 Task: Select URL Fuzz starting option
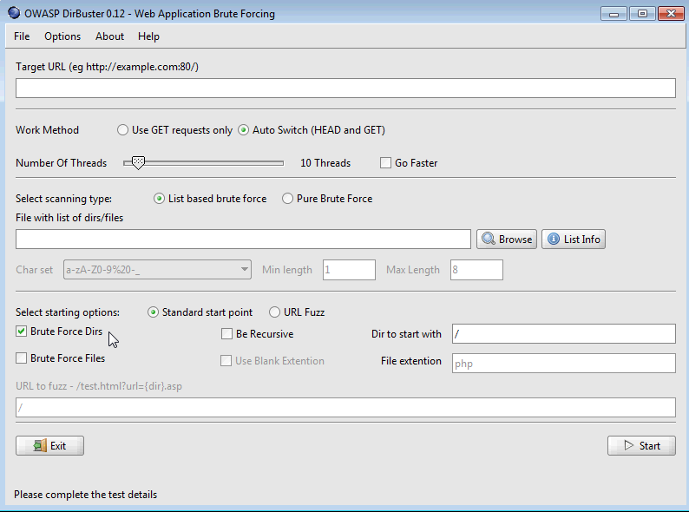click(274, 312)
